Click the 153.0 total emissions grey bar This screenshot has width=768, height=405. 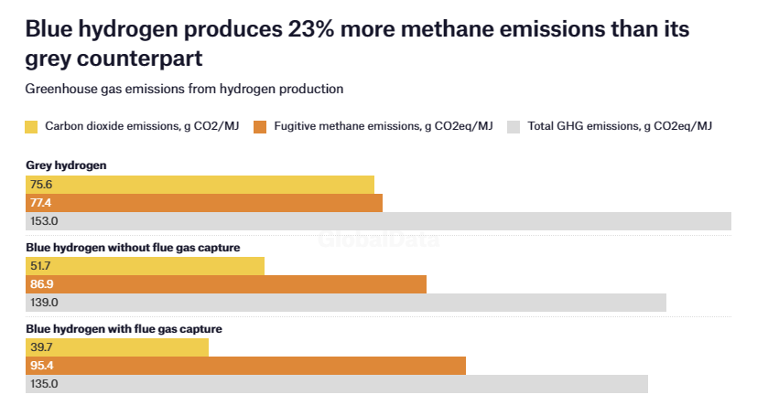coord(378,221)
